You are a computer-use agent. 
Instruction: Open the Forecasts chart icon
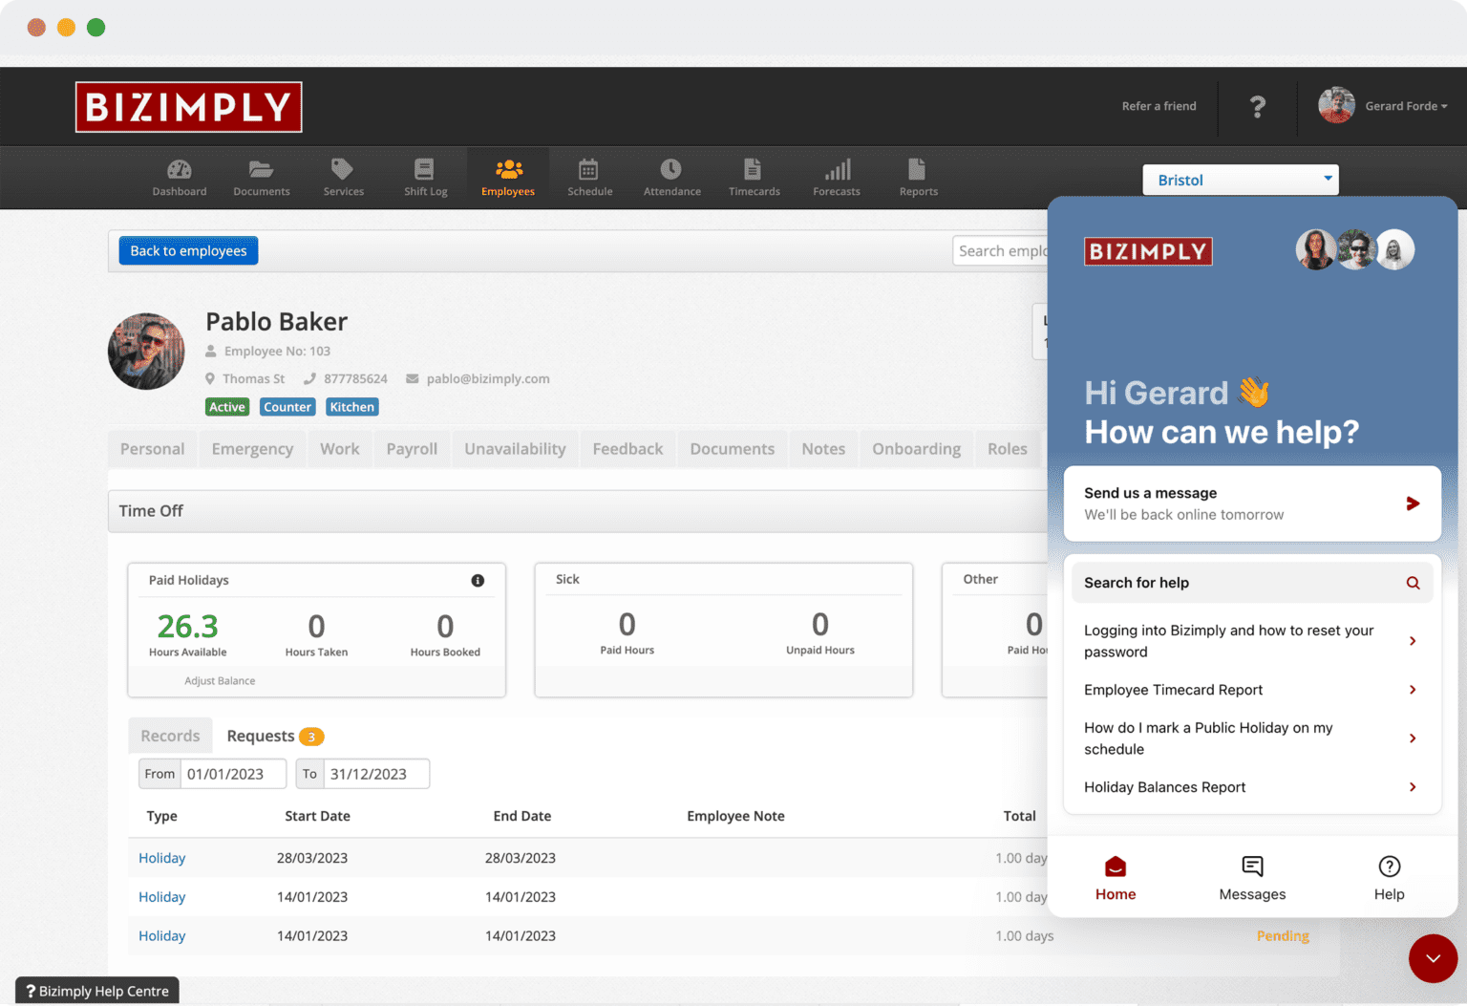coord(836,177)
